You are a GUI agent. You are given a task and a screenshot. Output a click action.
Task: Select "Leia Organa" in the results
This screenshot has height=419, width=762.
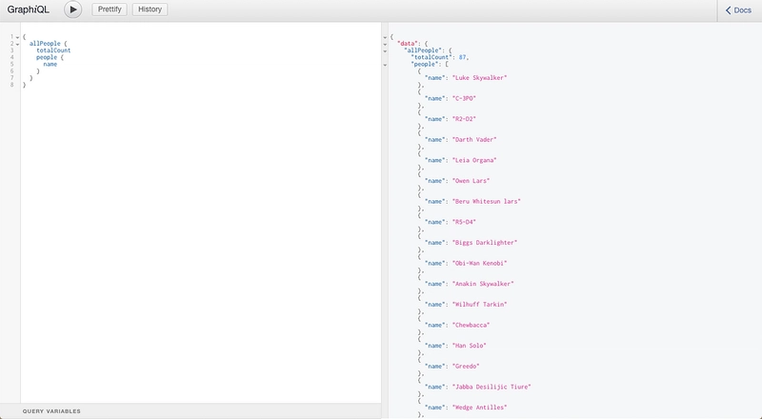[x=474, y=160]
